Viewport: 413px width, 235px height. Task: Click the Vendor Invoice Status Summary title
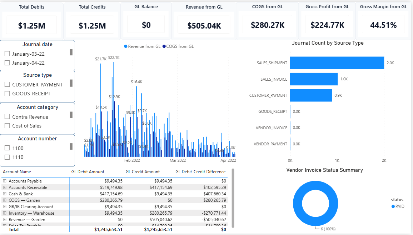click(324, 170)
